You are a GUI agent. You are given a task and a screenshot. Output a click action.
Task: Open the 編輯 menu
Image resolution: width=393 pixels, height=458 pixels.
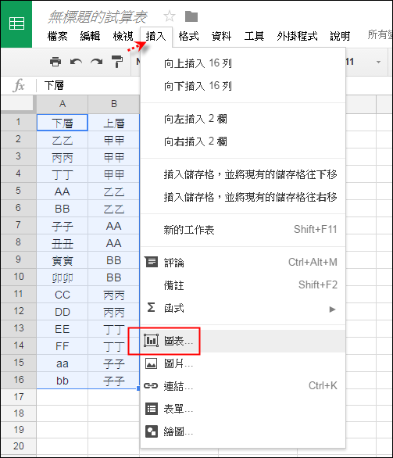(90, 36)
